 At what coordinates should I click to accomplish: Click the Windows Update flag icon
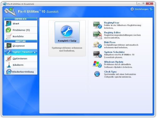coord(97,64)
